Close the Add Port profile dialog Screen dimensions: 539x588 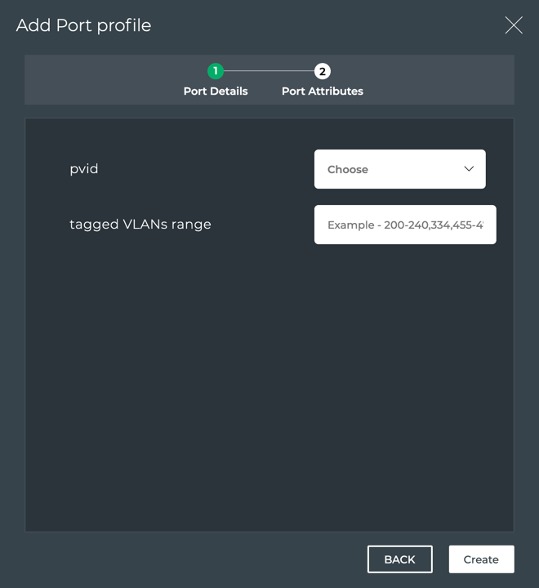514,25
